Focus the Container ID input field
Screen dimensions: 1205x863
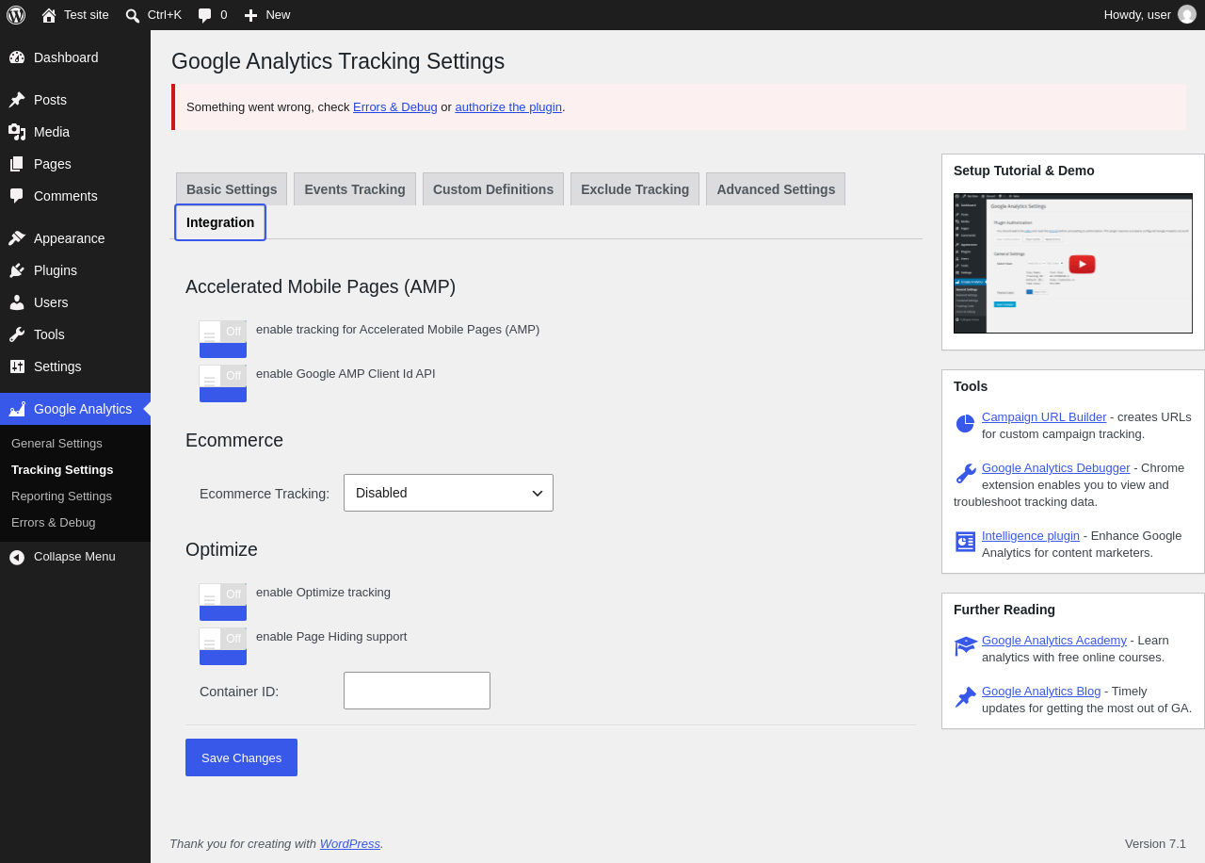tap(417, 691)
